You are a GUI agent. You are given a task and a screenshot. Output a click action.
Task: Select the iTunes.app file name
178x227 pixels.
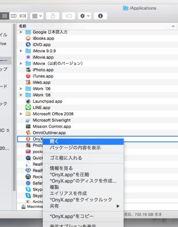pos(43,76)
